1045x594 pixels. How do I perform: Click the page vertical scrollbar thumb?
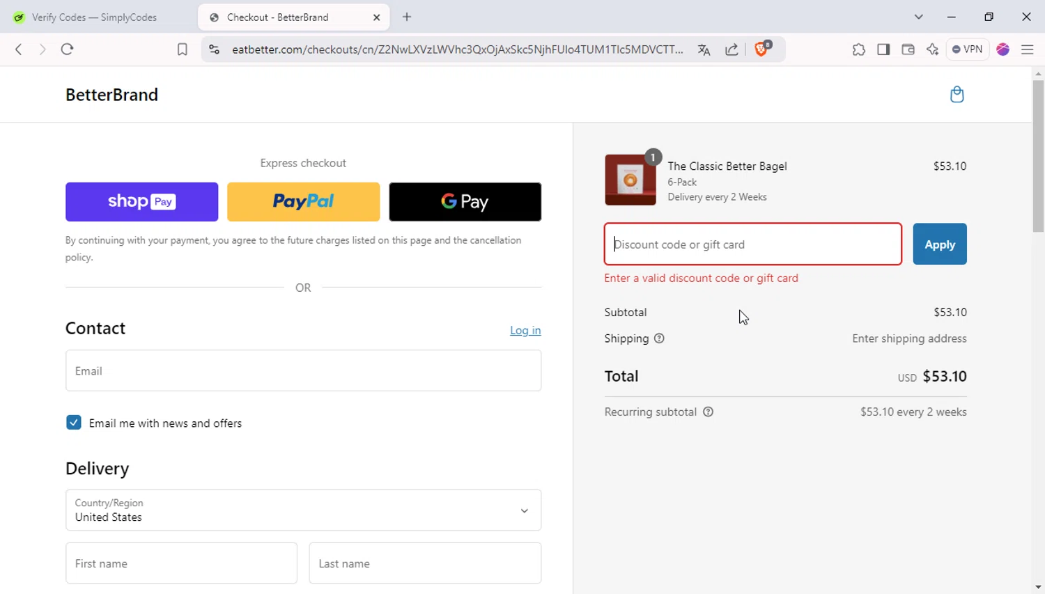1038,156
